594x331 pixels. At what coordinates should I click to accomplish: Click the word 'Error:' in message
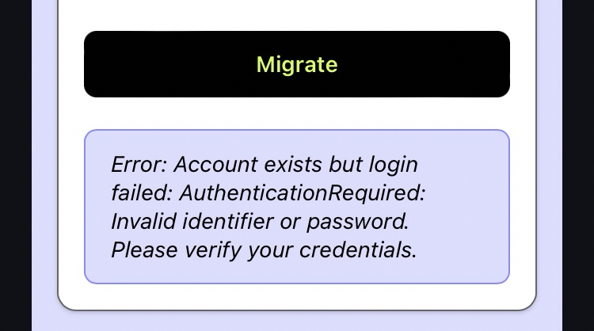pyautogui.click(x=139, y=165)
